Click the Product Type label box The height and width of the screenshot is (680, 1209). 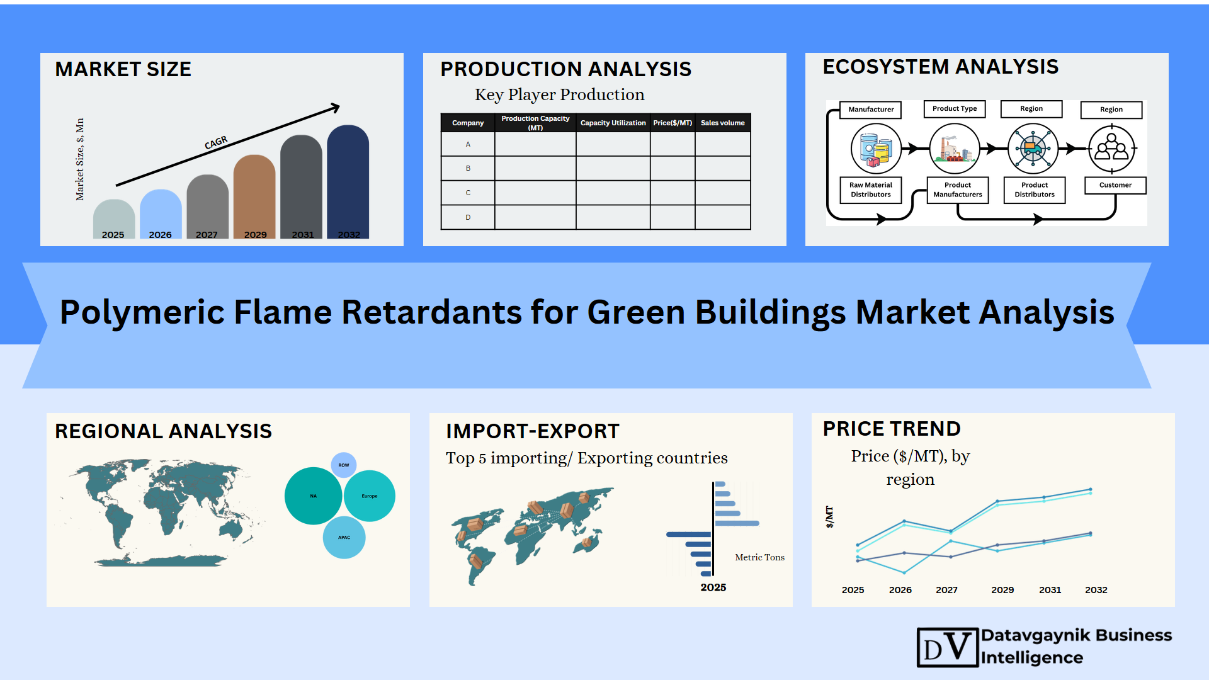click(955, 109)
